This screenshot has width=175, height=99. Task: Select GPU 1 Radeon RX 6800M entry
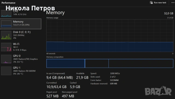(21, 71)
